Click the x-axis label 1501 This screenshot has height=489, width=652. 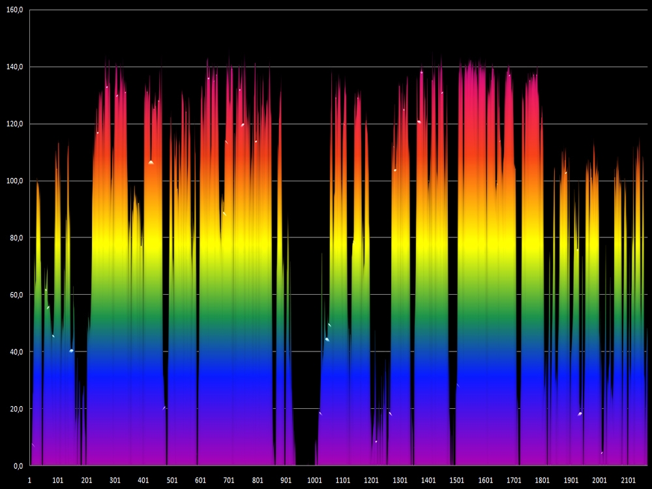(x=457, y=481)
